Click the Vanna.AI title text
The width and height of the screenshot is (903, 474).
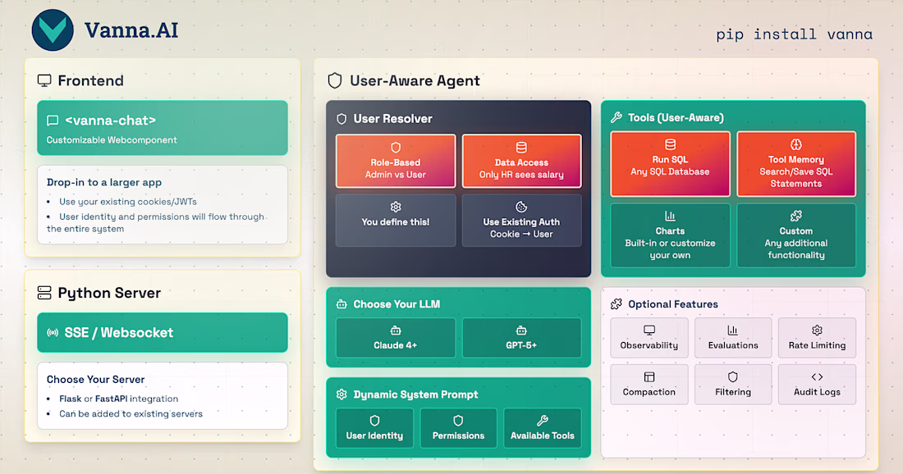(131, 30)
